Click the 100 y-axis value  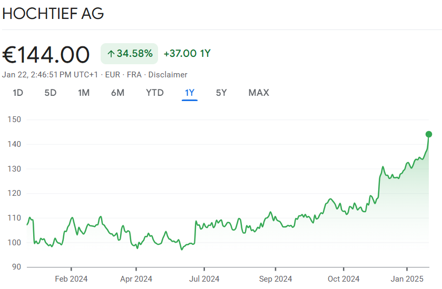click(14, 242)
